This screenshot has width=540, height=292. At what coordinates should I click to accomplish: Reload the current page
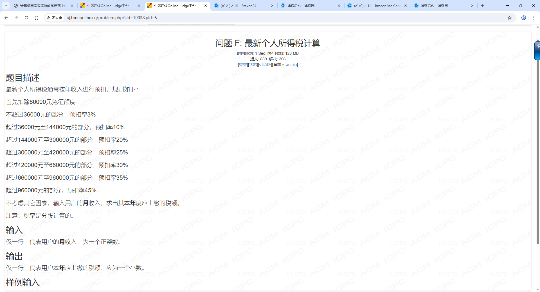point(26,18)
